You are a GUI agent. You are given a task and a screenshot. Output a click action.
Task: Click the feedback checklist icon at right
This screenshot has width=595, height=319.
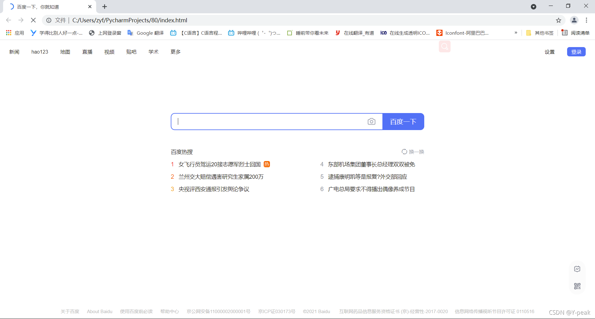click(x=577, y=269)
